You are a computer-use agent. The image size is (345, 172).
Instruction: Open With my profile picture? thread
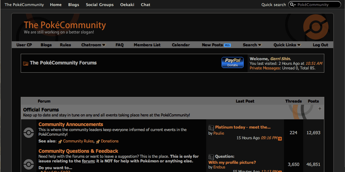tap(232, 162)
